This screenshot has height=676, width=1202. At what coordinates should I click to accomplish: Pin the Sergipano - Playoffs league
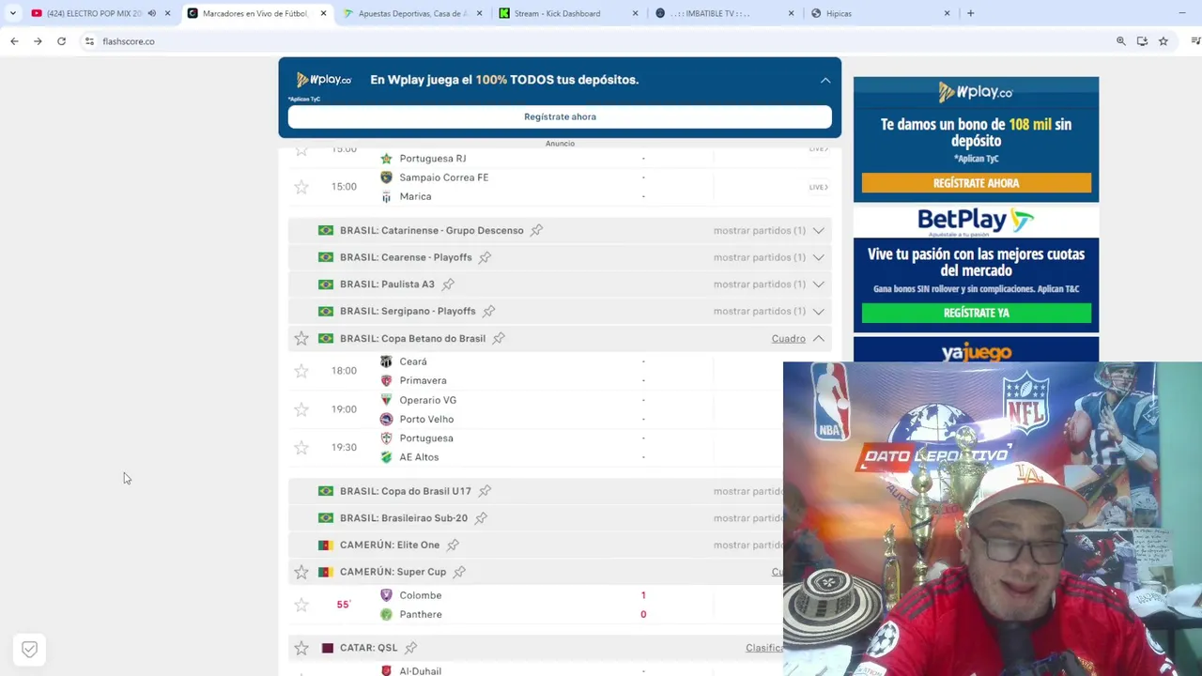tap(488, 311)
